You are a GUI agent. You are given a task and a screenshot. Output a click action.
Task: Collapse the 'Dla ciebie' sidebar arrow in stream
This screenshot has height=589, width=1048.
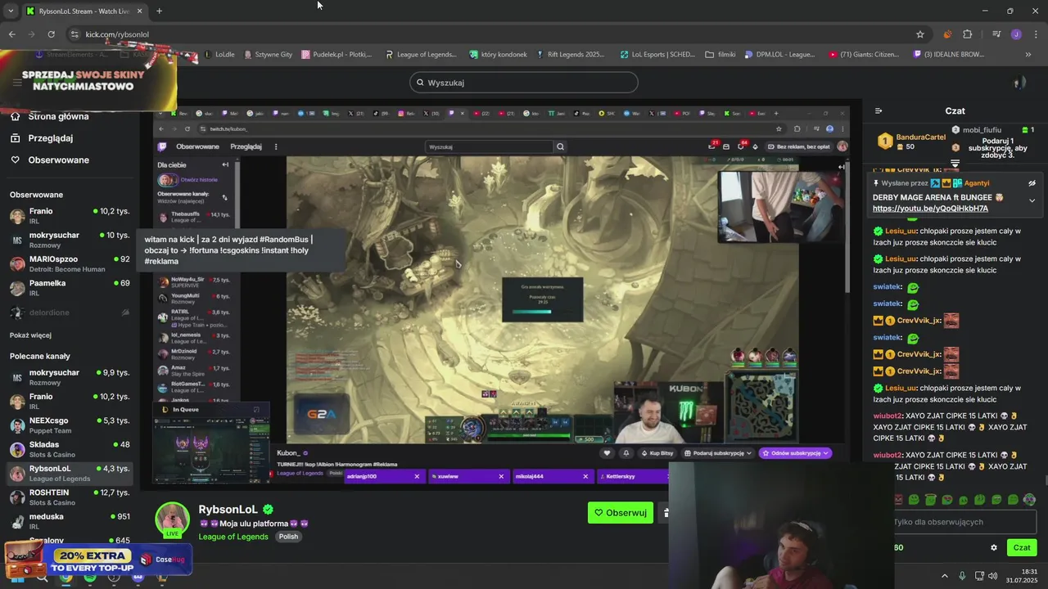tap(225, 164)
